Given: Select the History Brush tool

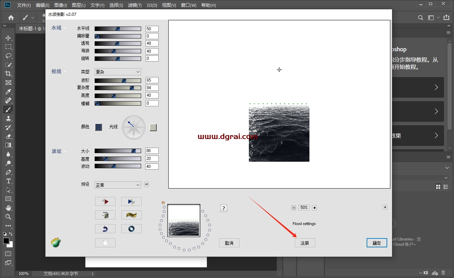Looking at the screenshot, I should click(8, 127).
